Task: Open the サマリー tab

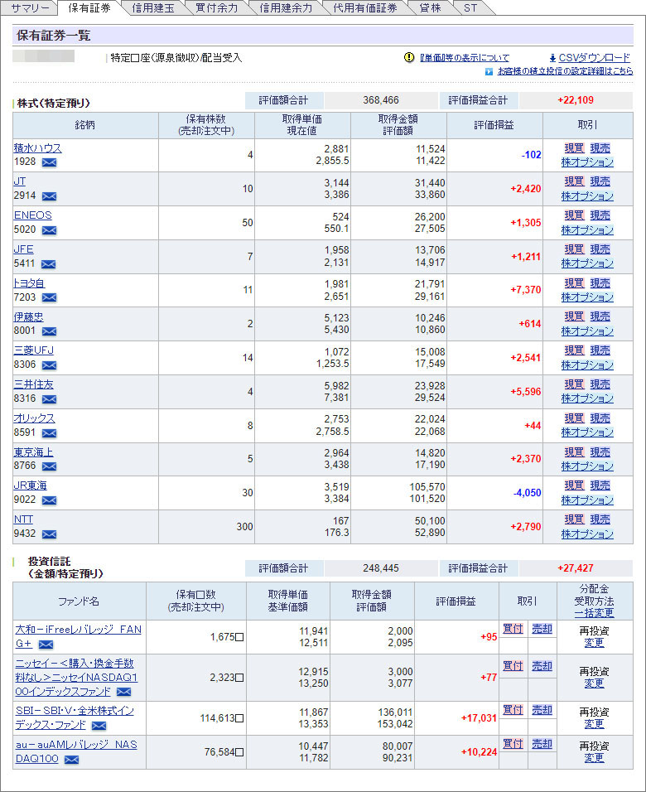Action: (x=30, y=8)
